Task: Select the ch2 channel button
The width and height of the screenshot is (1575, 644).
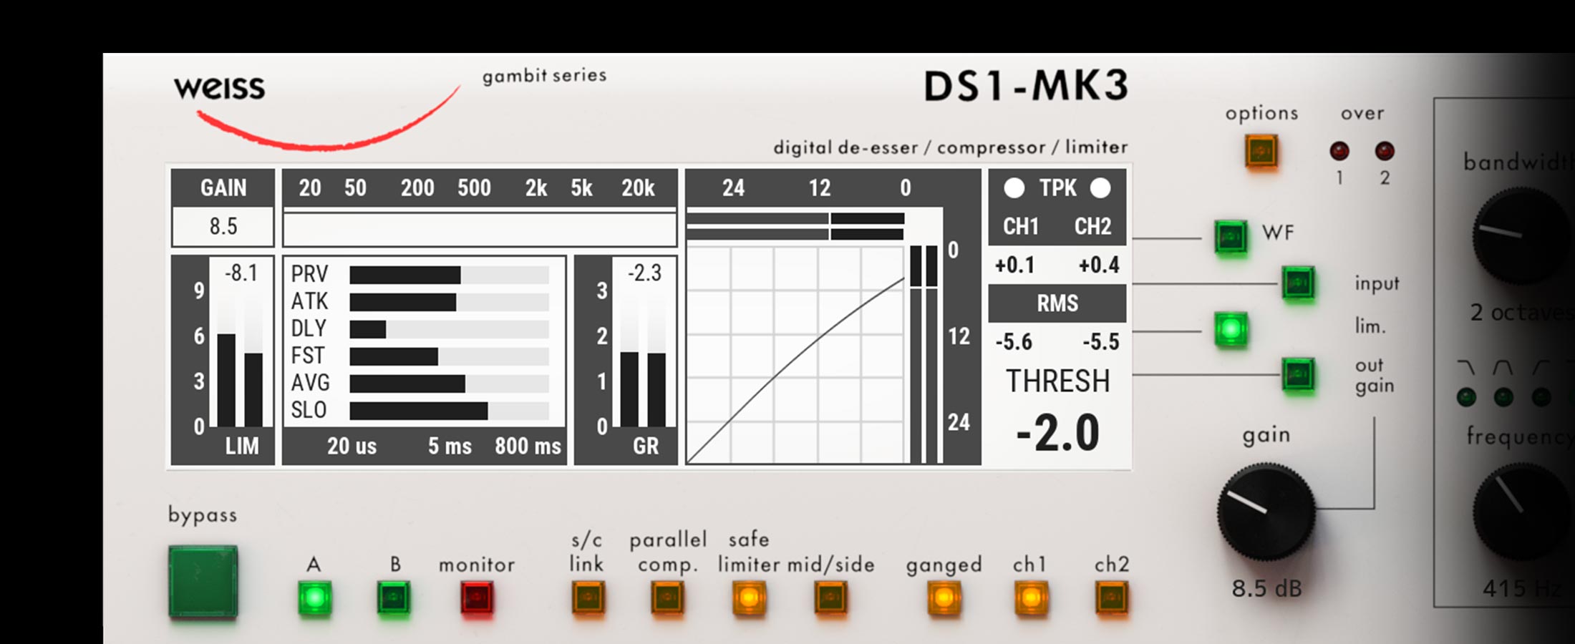Action: pyautogui.click(x=1111, y=598)
